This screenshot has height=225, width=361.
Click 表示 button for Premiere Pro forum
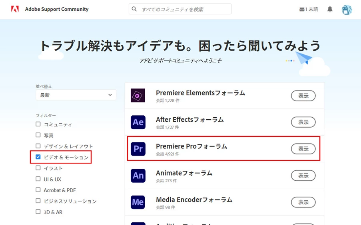point(303,149)
